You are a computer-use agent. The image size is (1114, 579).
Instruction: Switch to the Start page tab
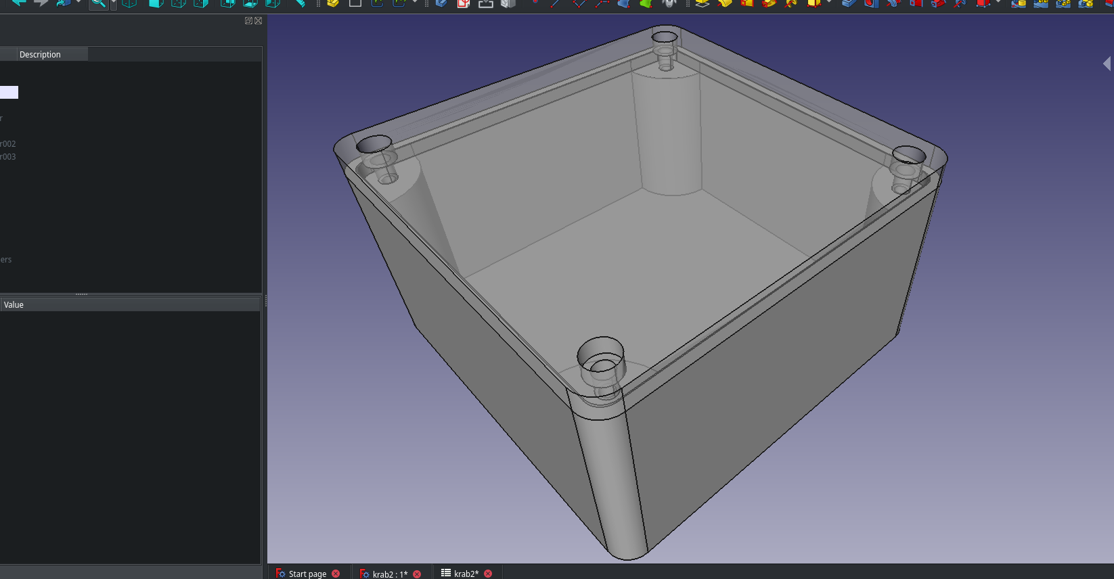point(307,574)
